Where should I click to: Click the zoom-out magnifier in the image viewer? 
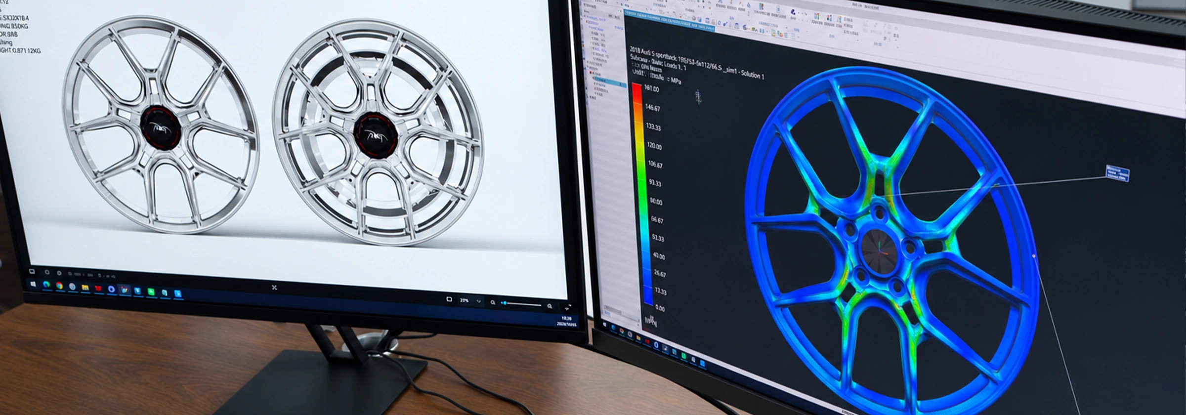493,302
